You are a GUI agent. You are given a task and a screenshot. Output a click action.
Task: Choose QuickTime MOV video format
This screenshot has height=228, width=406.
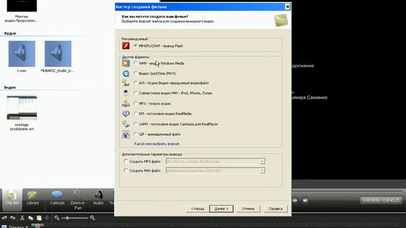coord(135,73)
